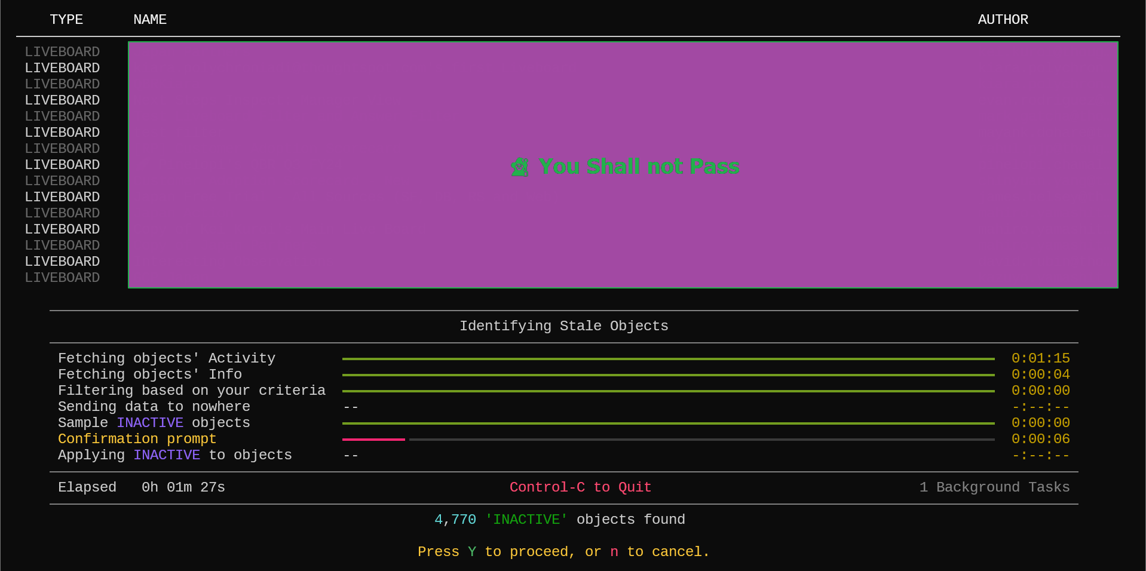Click the 'Elapsed' label in the status row
This screenshot has width=1146, height=571.
[87, 487]
